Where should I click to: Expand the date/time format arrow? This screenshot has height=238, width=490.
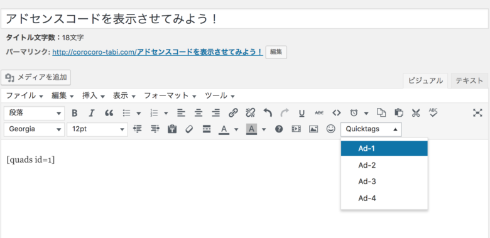click(x=366, y=114)
